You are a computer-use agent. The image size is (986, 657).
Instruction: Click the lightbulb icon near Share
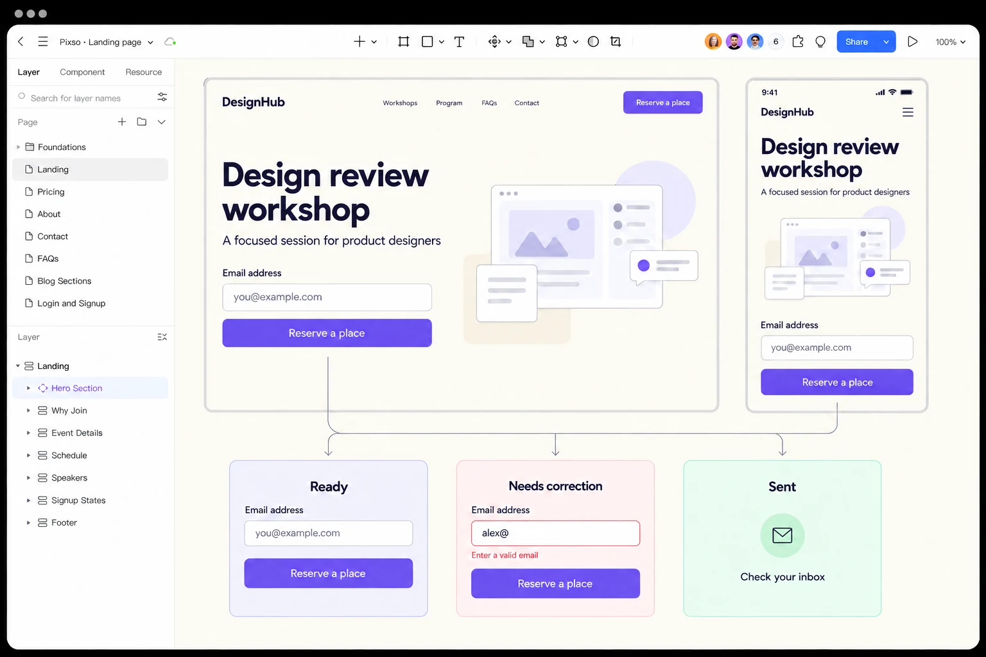[x=820, y=42]
